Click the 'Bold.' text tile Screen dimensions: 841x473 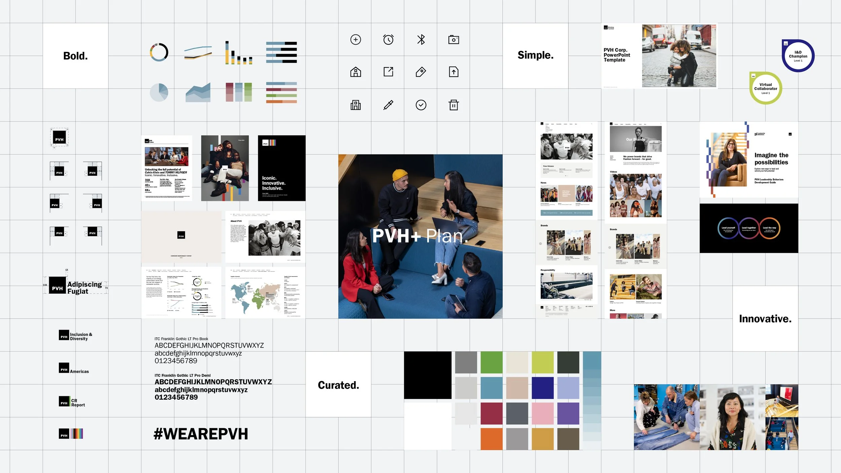point(75,56)
